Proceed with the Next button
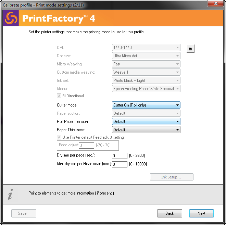 tap(201, 213)
